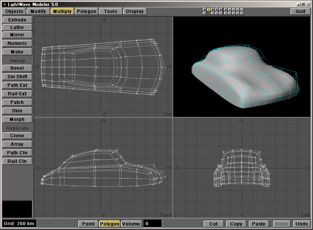Click the highlighted yellow layer 2 button

tap(209, 9)
